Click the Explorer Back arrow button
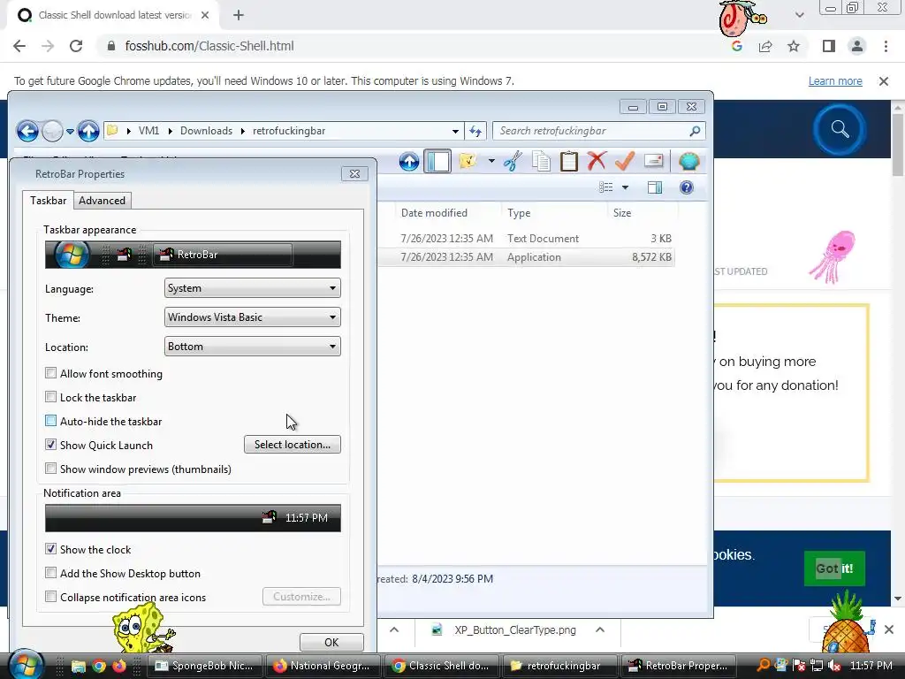 [x=27, y=131]
